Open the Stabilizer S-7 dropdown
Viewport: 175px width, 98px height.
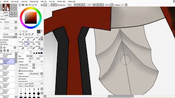coord(126,5)
